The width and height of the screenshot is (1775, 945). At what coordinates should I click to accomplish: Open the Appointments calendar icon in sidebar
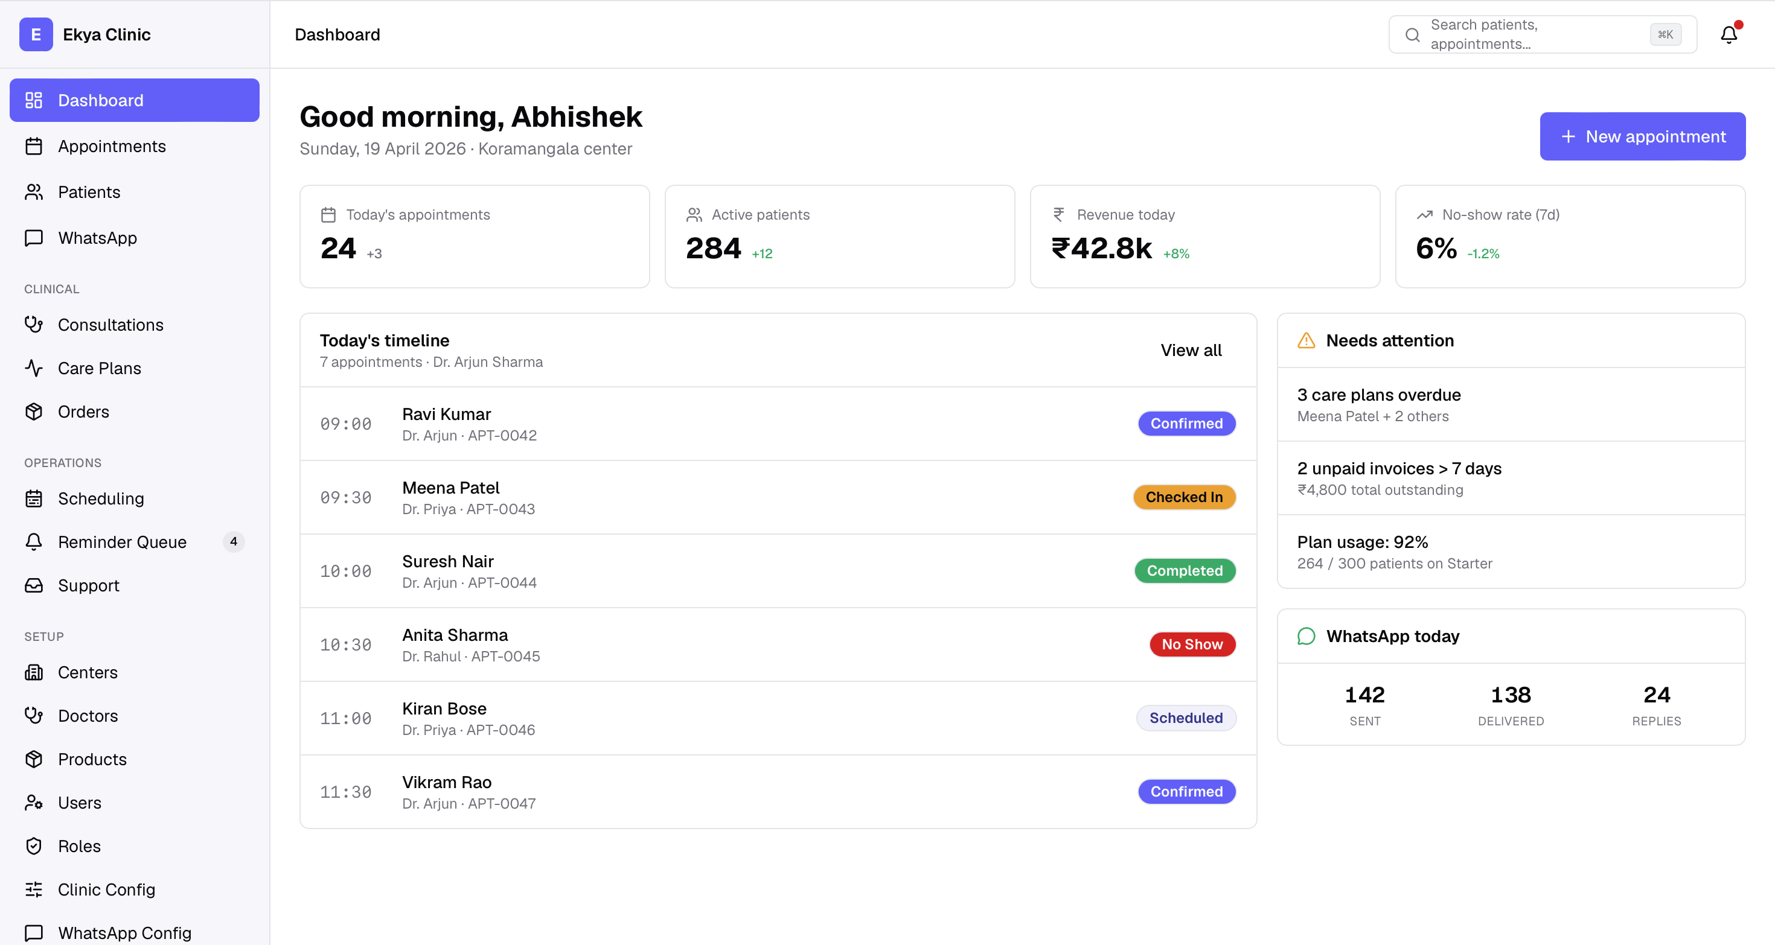click(x=34, y=145)
